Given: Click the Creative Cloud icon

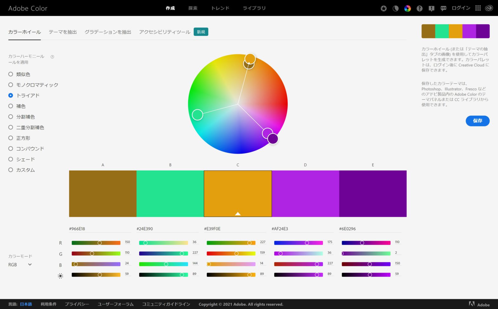Looking at the screenshot, I should [489, 8].
